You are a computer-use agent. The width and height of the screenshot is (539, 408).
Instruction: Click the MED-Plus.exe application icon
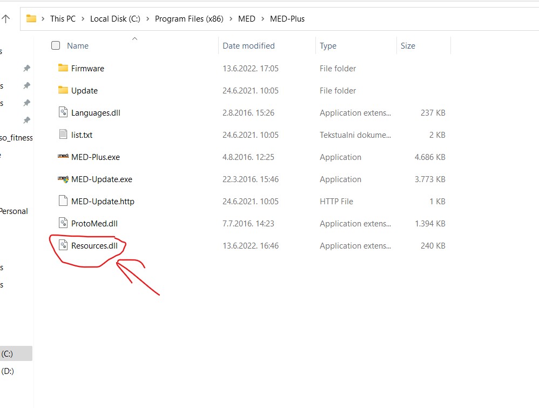coord(63,157)
